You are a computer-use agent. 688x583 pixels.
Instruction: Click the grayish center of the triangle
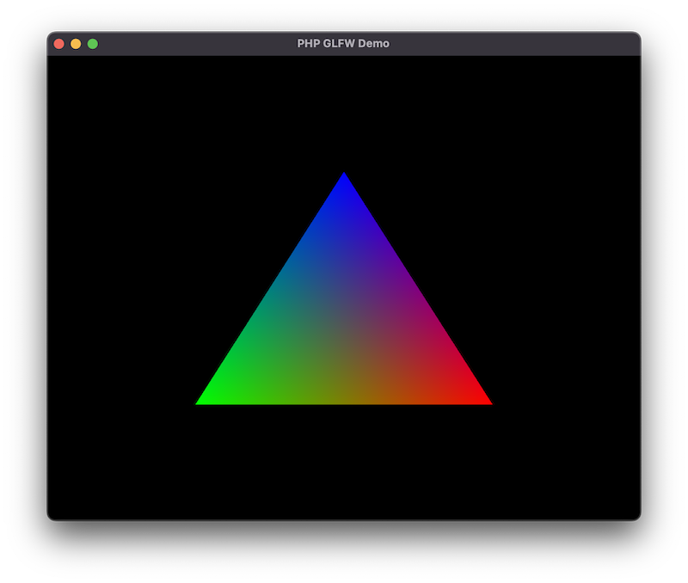pyautogui.click(x=344, y=327)
